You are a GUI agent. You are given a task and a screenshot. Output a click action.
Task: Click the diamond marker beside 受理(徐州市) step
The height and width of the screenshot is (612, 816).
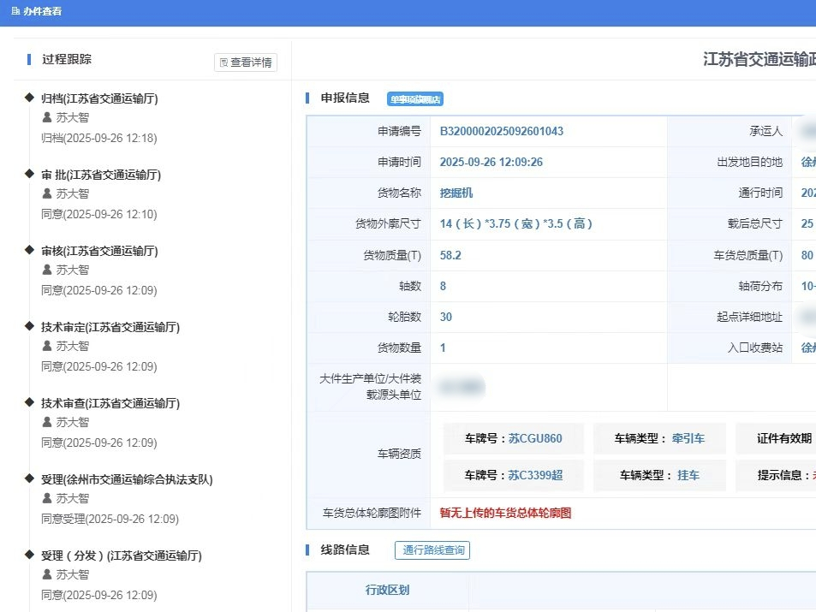pyautogui.click(x=30, y=478)
